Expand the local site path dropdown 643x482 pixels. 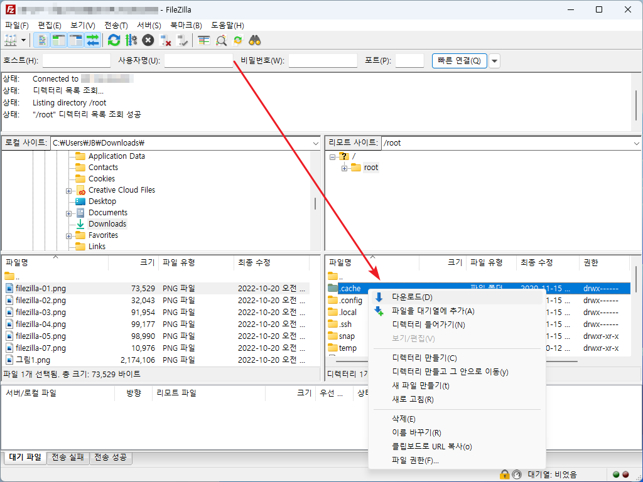pyautogui.click(x=315, y=143)
